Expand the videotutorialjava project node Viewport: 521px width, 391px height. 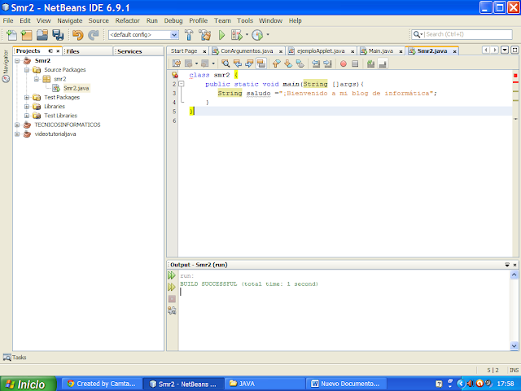(x=17, y=134)
